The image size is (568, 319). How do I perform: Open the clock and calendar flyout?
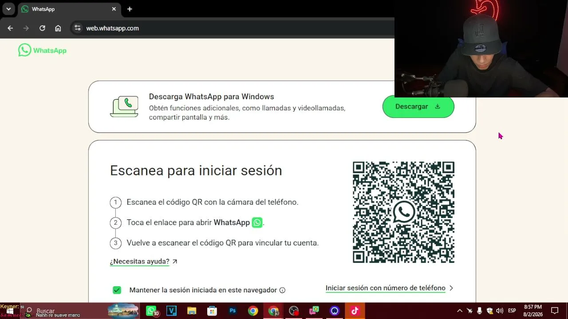(x=533, y=311)
